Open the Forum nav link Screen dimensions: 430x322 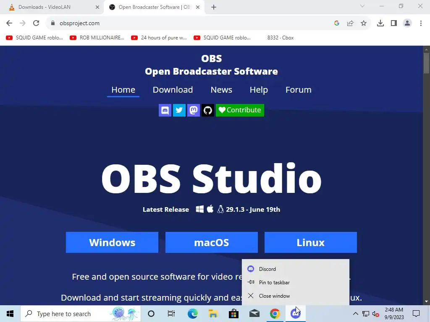click(299, 90)
